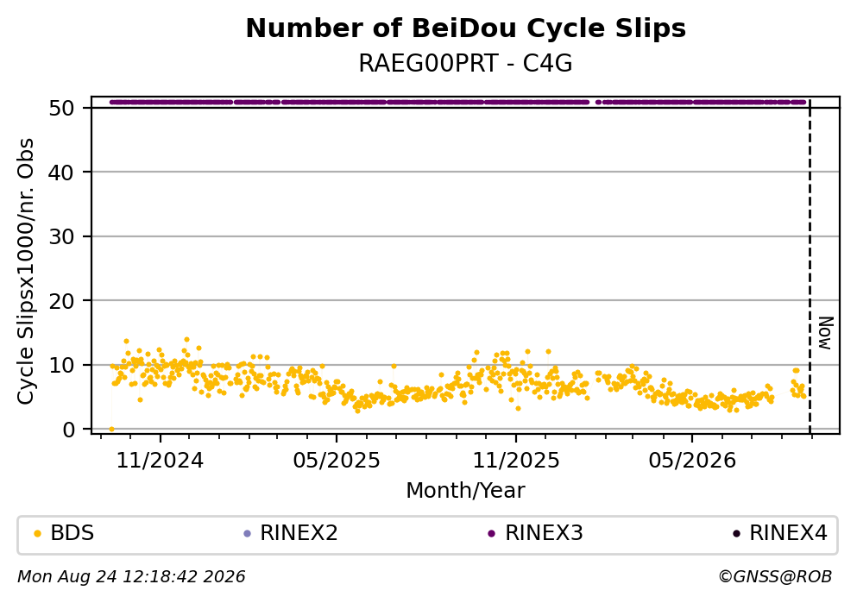Viewport: 857px width, 603px height.
Task: Click the BDS yellow legend marker
Action: [x=37, y=534]
